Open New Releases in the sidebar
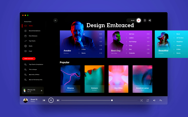Viewport: 188px width, 117px height. tap(33, 36)
